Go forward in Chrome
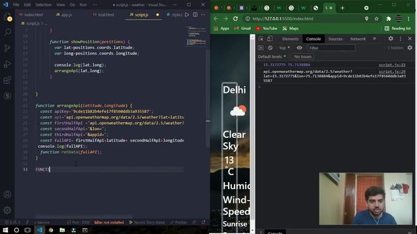417x234 pixels. point(225,19)
